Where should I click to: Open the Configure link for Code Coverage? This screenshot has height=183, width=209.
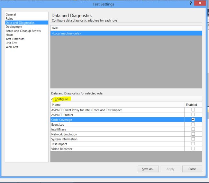(61, 99)
